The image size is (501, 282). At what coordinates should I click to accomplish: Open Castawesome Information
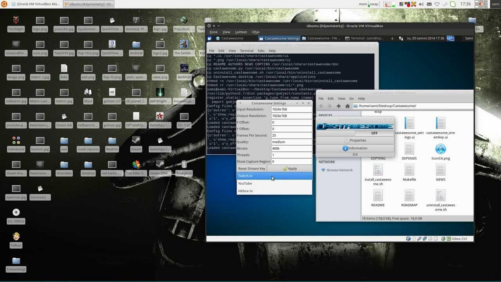355,148
